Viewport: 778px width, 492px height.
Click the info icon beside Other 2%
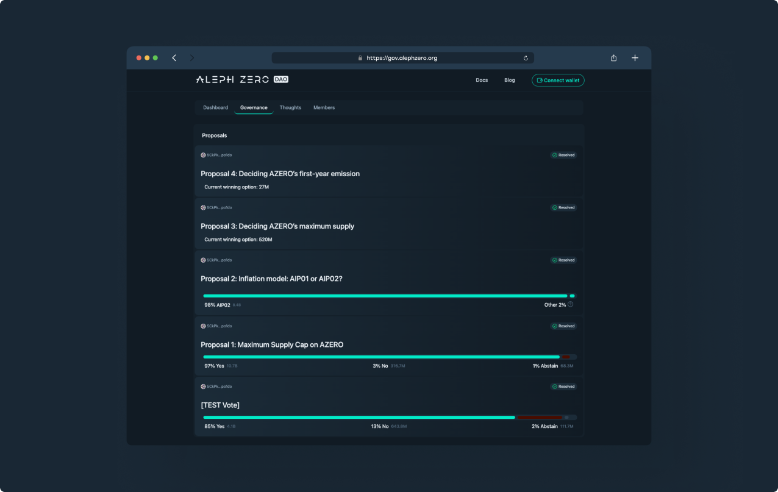tap(571, 304)
